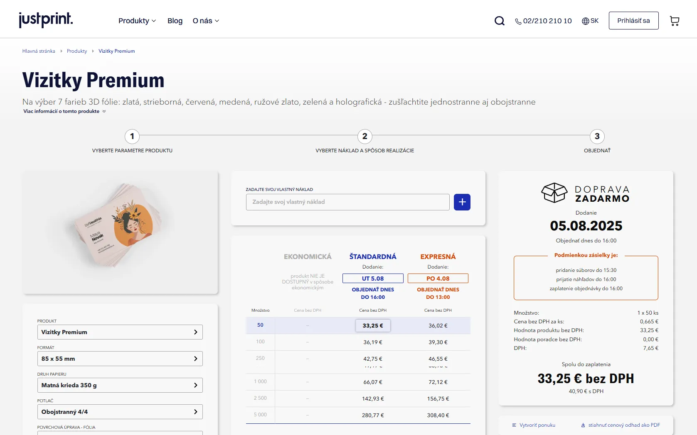Open the Matná krieda 350 g selector
Image resolution: width=697 pixels, height=435 pixels.
click(x=120, y=385)
